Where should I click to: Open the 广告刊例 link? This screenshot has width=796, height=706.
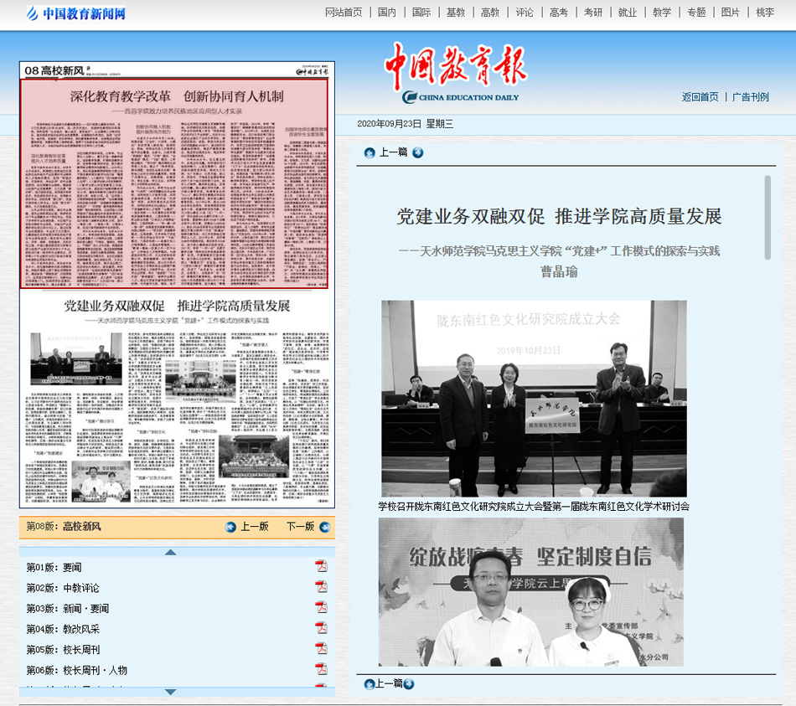(x=750, y=97)
